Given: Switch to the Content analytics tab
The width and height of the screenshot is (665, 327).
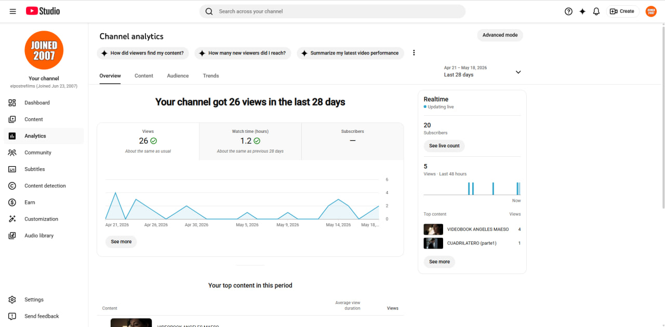Looking at the screenshot, I should [x=144, y=76].
